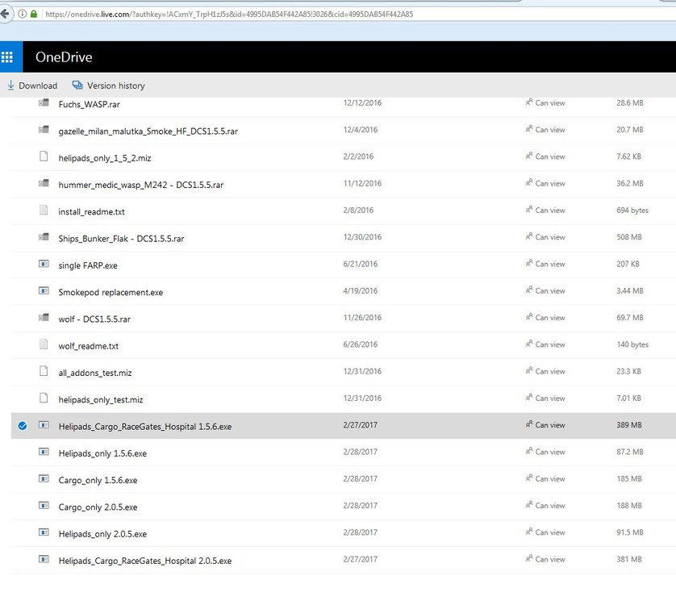The height and width of the screenshot is (605, 676).
Task: Click the executable icon next to single FARP.exe
Action: pyautogui.click(x=43, y=264)
